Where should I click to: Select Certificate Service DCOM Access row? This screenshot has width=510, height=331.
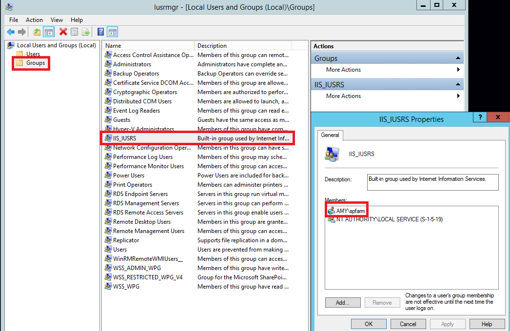pos(197,82)
